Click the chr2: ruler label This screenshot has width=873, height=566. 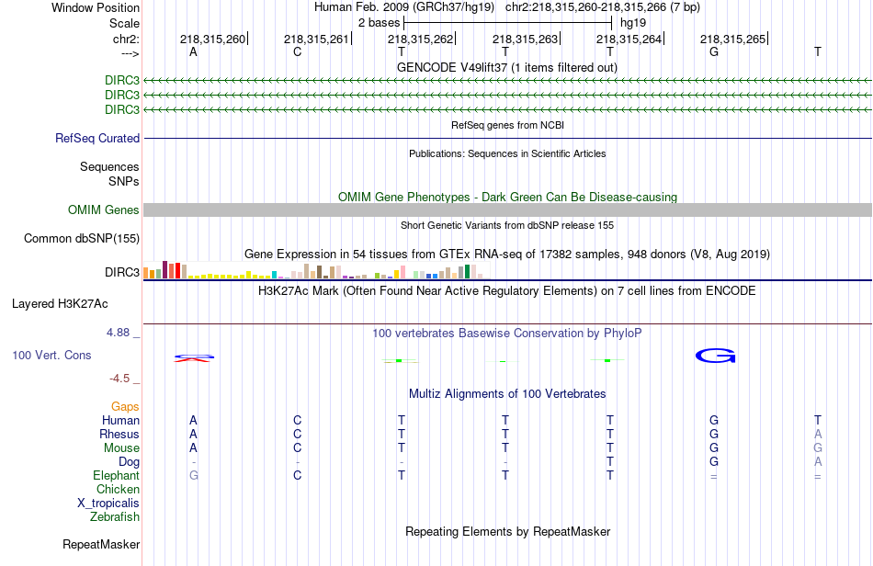click(x=126, y=39)
